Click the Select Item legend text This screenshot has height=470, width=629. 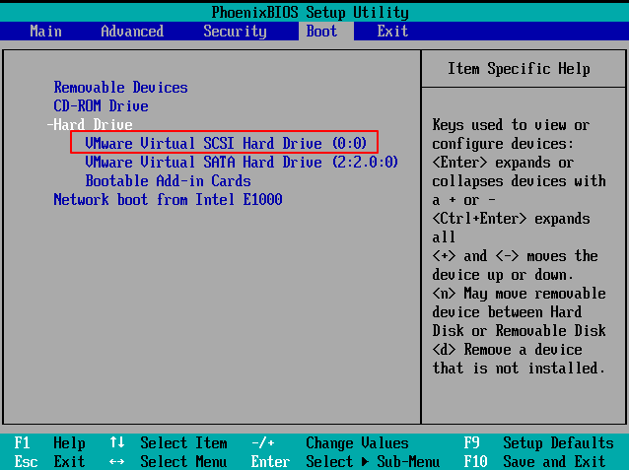(183, 443)
